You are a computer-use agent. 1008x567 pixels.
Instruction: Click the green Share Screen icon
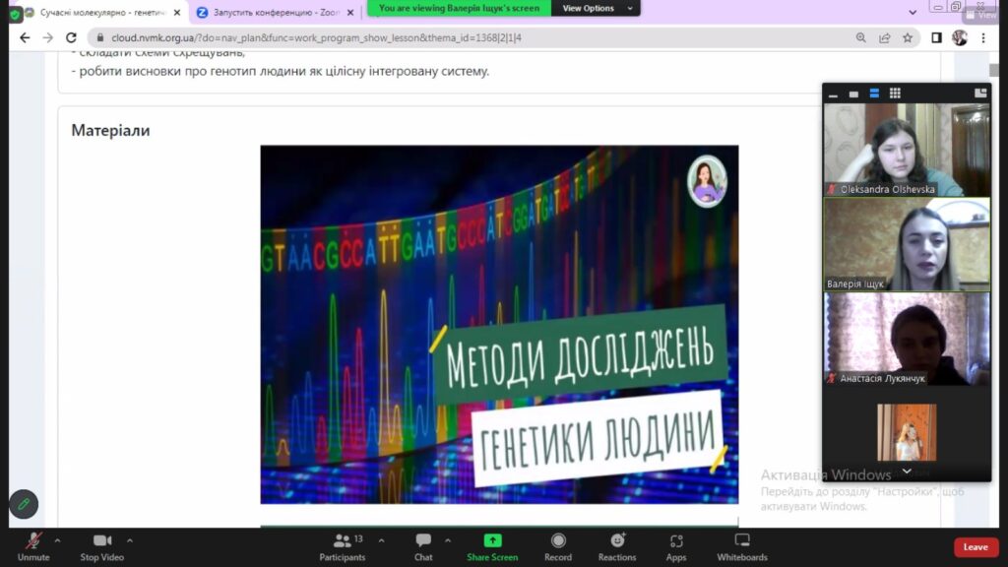[492, 541]
